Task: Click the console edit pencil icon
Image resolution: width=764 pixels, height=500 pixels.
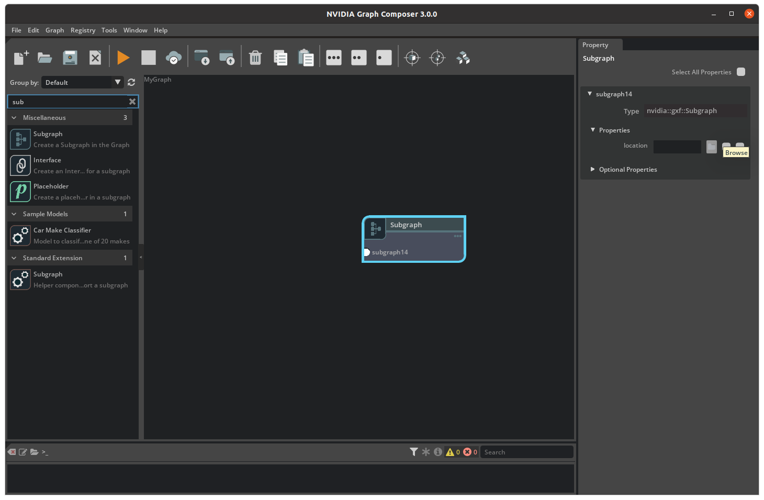Action: point(23,452)
